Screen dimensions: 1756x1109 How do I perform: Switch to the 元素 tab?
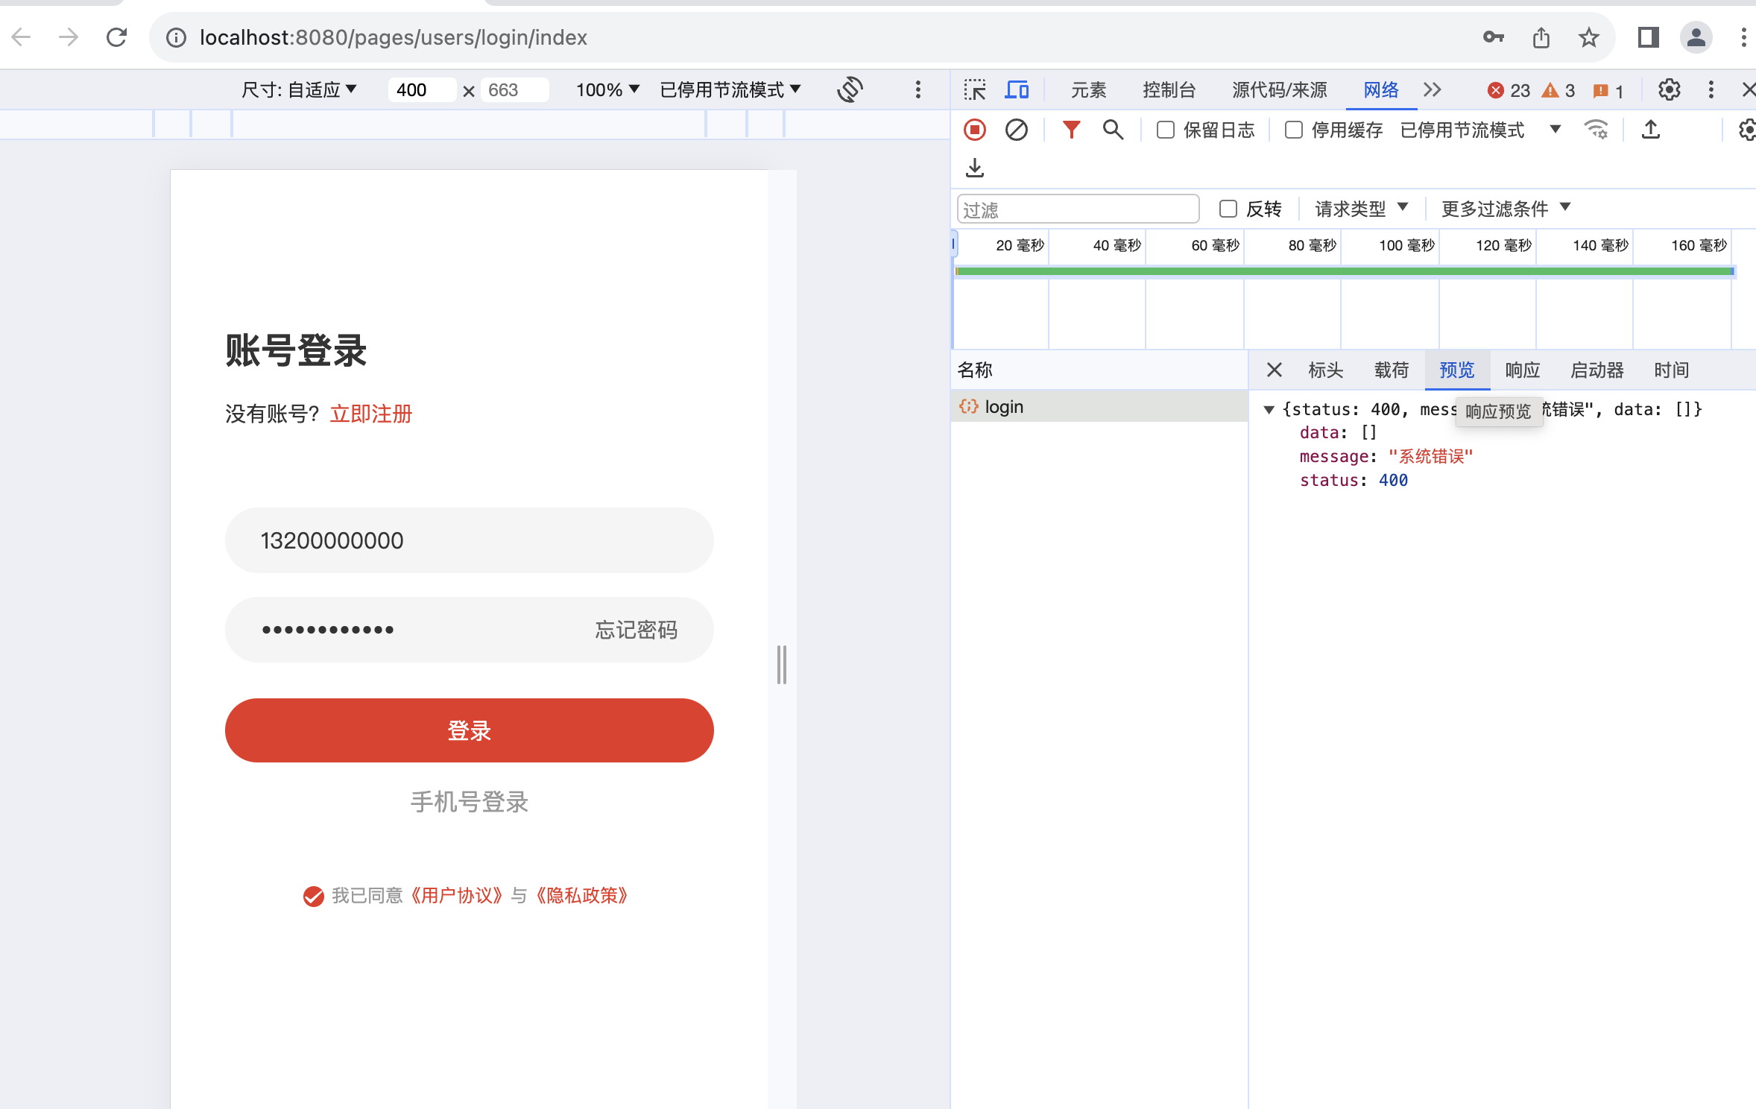click(x=1089, y=90)
